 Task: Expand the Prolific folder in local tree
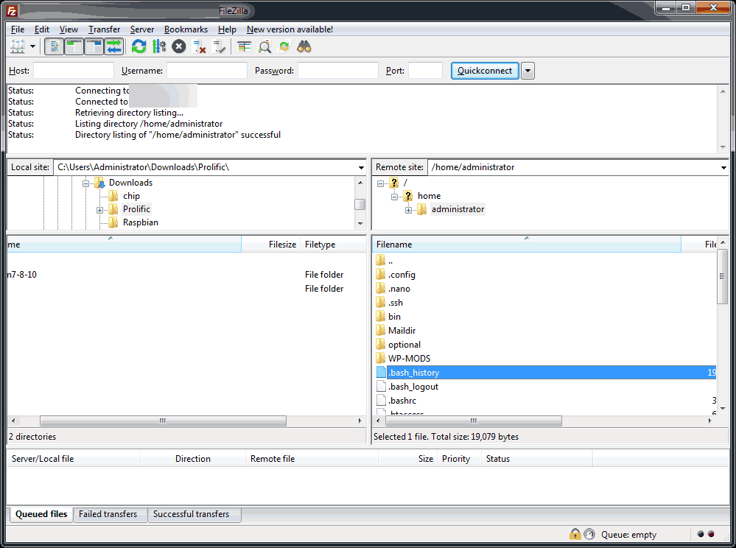[100, 210]
